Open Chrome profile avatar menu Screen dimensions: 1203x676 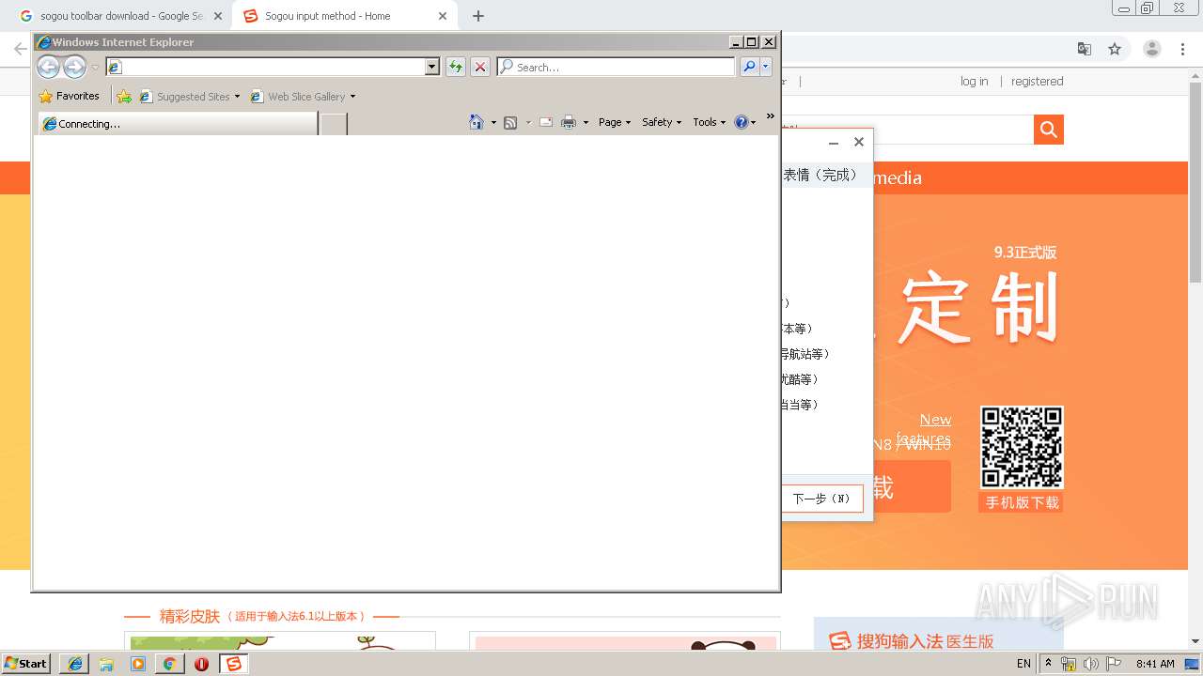pyautogui.click(x=1152, y=49)
